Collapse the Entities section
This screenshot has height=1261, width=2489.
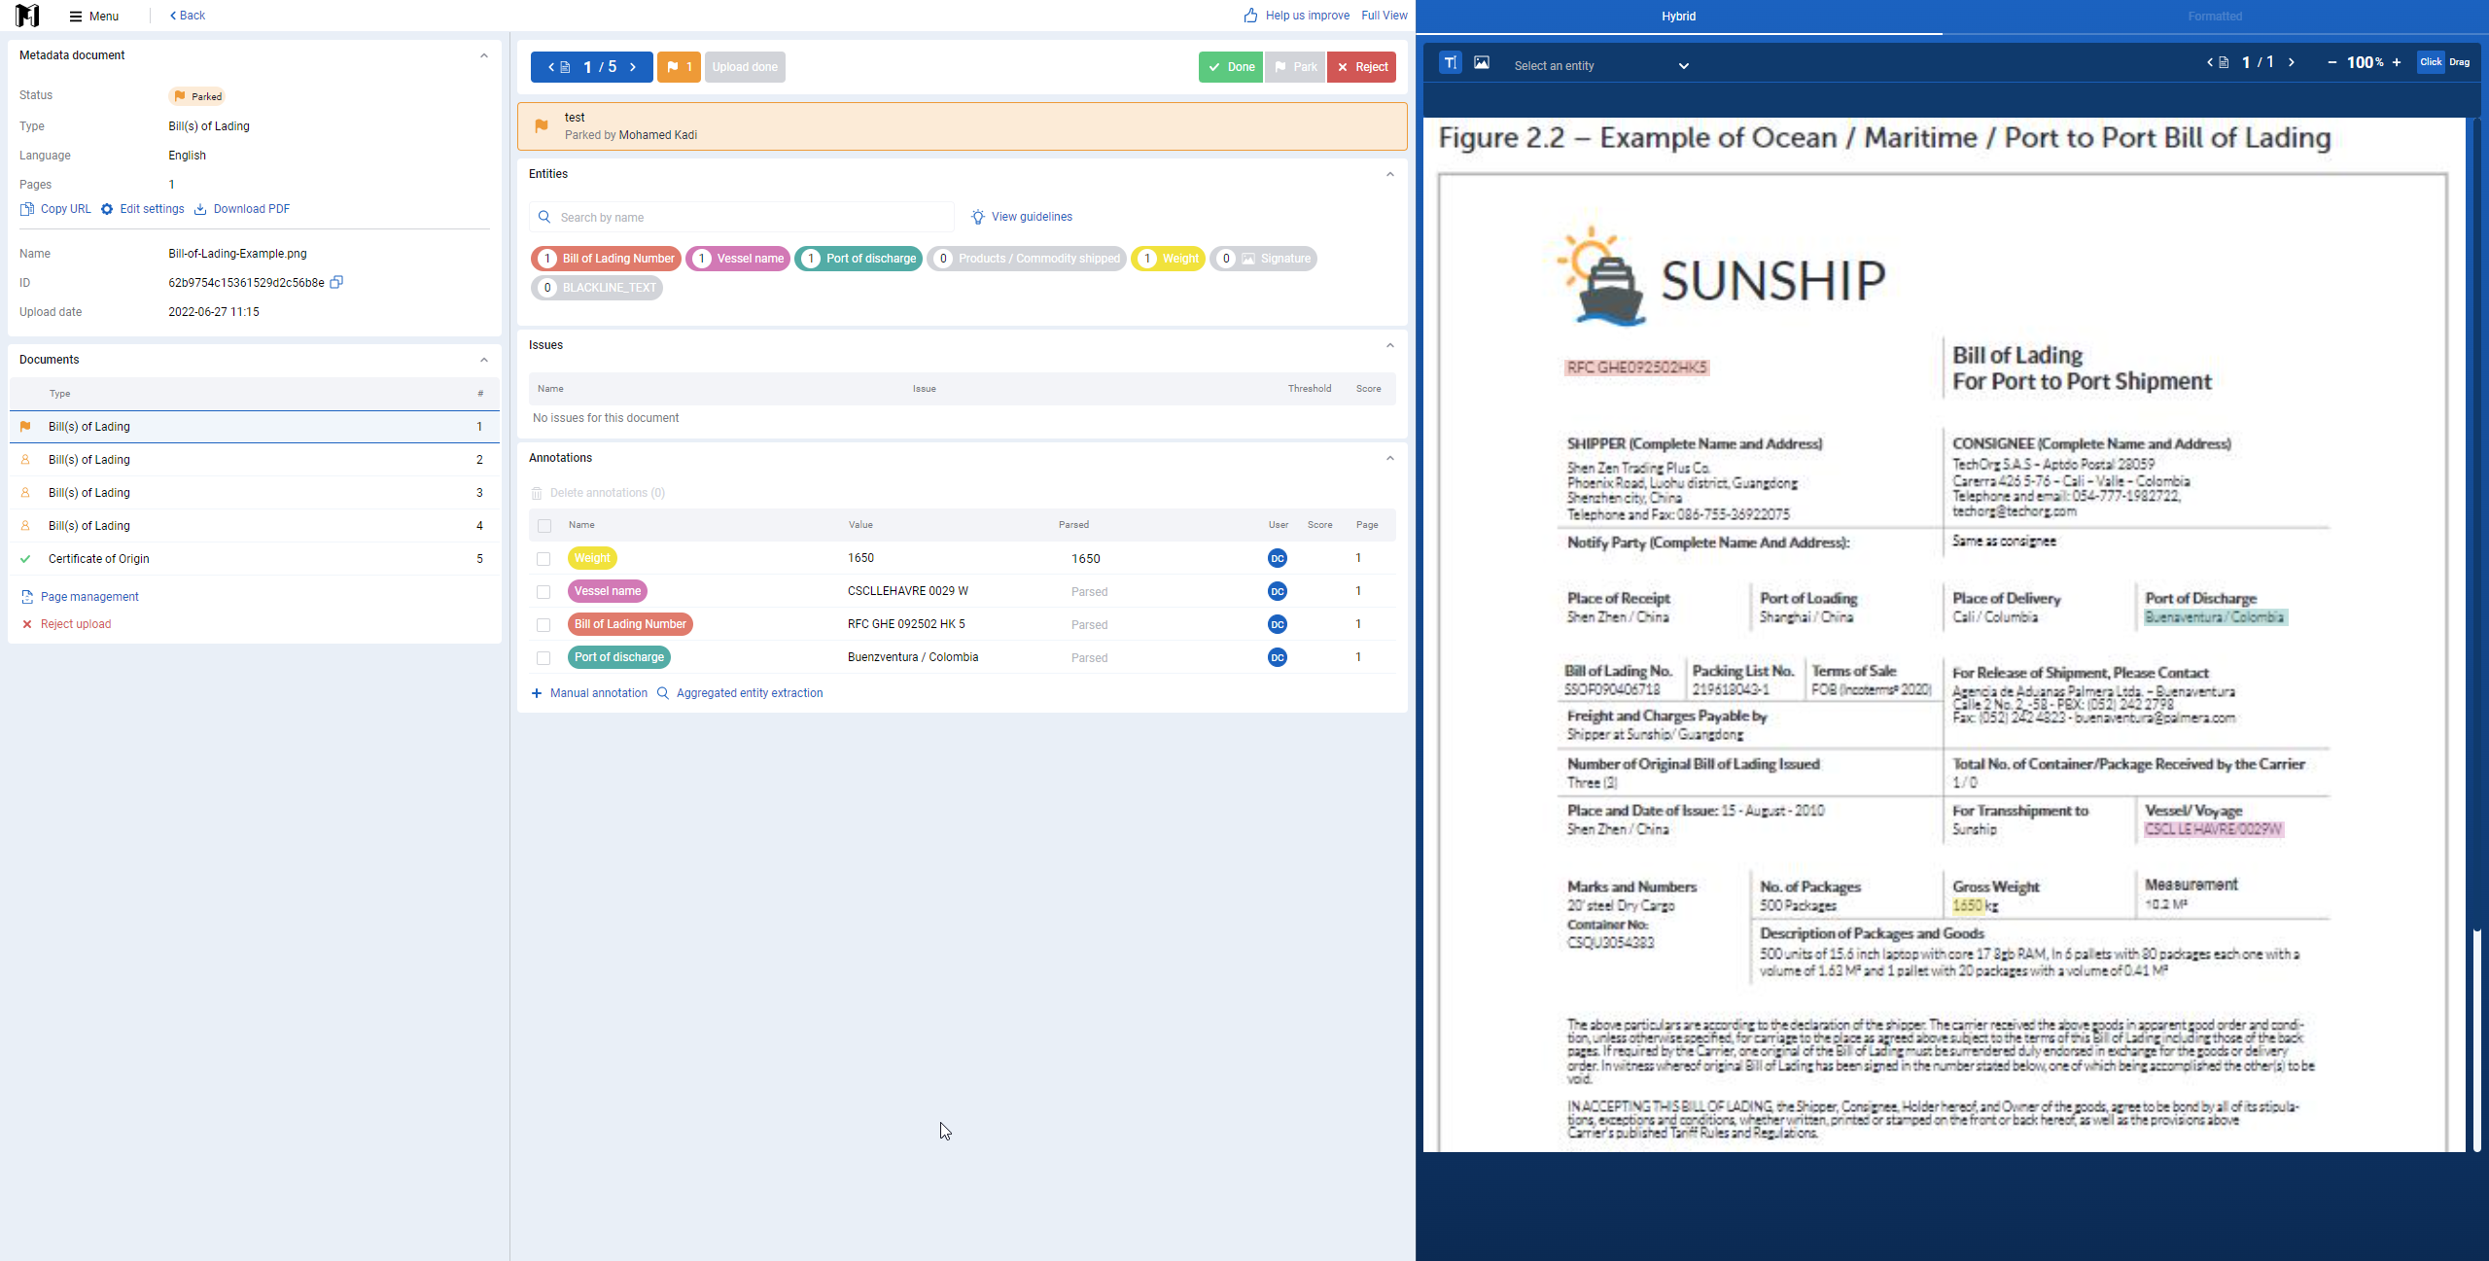(x=1390, y=174)
